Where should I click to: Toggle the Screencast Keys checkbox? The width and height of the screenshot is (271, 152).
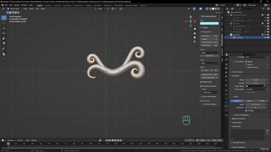click(203, 16)
